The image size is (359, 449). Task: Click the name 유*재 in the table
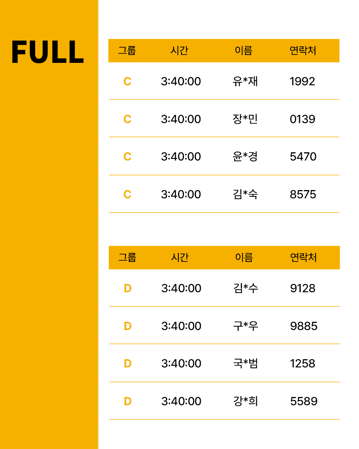point(245,81)
